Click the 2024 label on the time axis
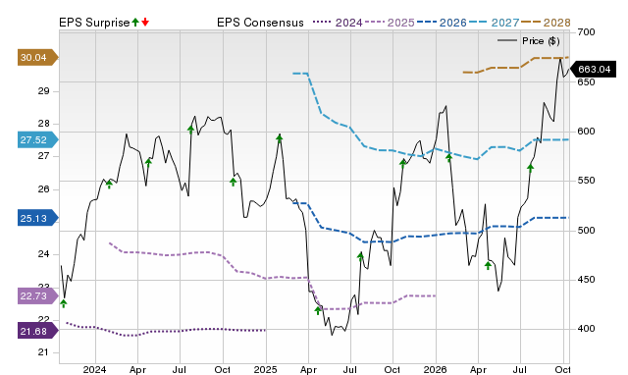Viewport: 628px width, 375px height. [95, 369]
